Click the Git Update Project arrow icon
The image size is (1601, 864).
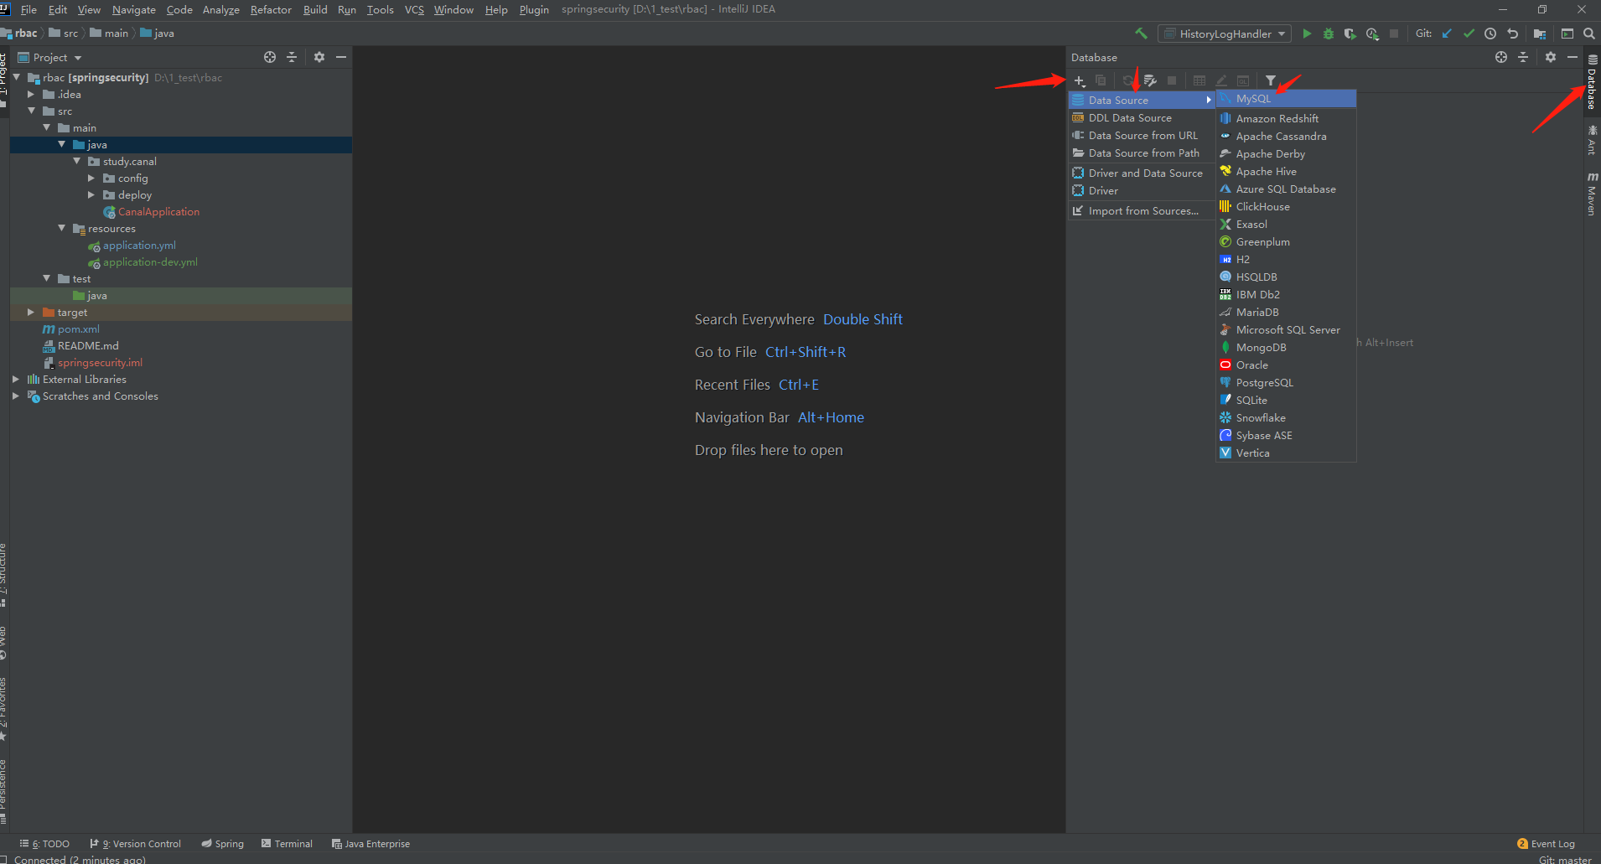(x=1447, y=34)
